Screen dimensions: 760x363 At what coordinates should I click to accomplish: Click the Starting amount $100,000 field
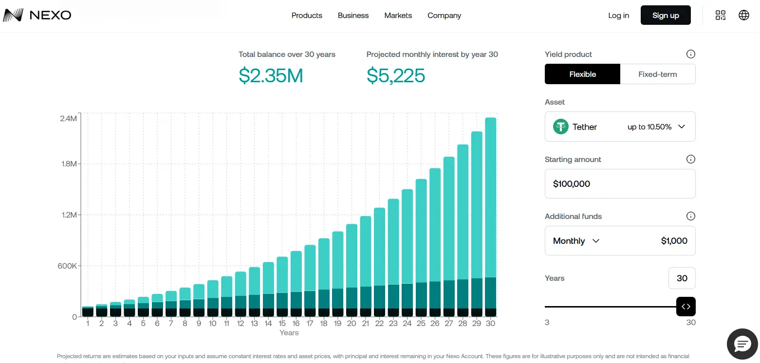click(620, 183)
